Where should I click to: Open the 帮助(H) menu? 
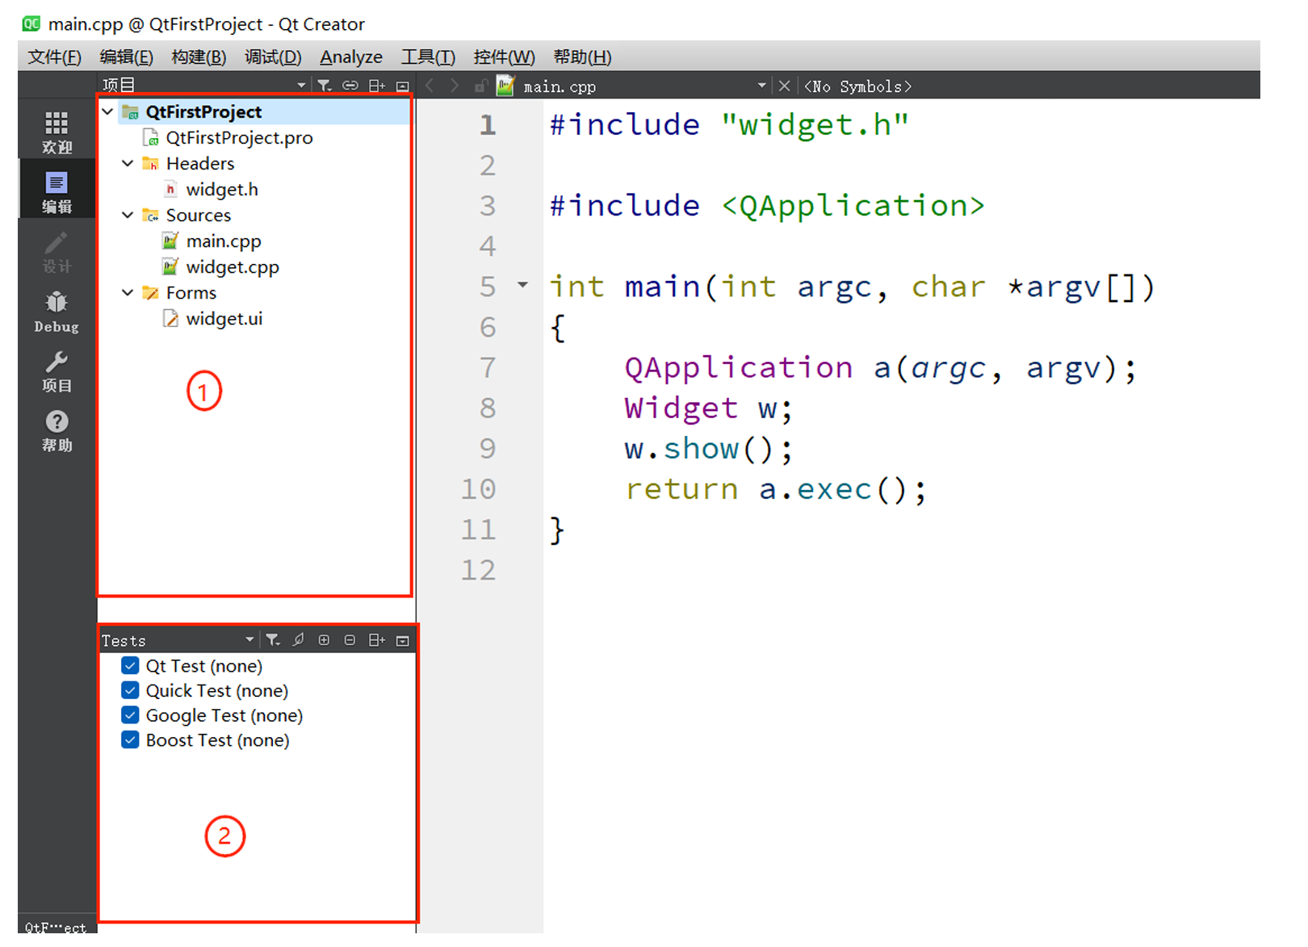pos(582,57)
